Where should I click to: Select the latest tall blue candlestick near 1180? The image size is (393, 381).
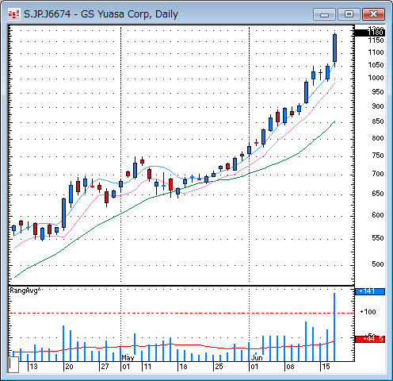334,48
